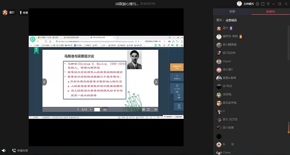Click the green bookmark ribbon on courseware
Image resolution: width=290 pixels, height=155 pixels.
[x=36, y=51]
